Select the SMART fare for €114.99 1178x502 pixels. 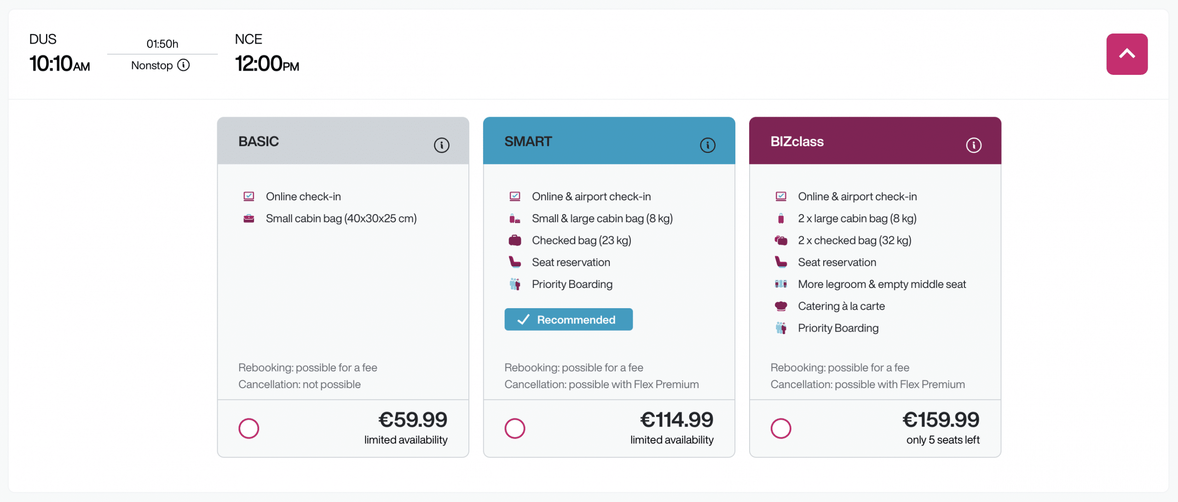[x=514, y=429]
